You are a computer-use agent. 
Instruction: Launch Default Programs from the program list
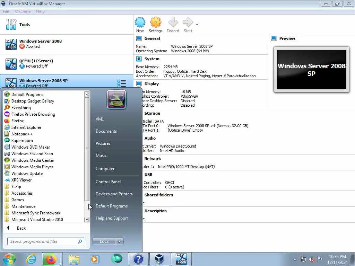pos(44,94)
